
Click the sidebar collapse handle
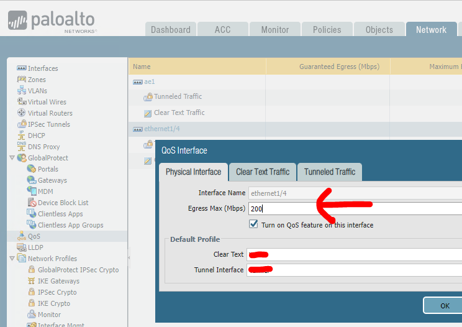pos(129,257)
